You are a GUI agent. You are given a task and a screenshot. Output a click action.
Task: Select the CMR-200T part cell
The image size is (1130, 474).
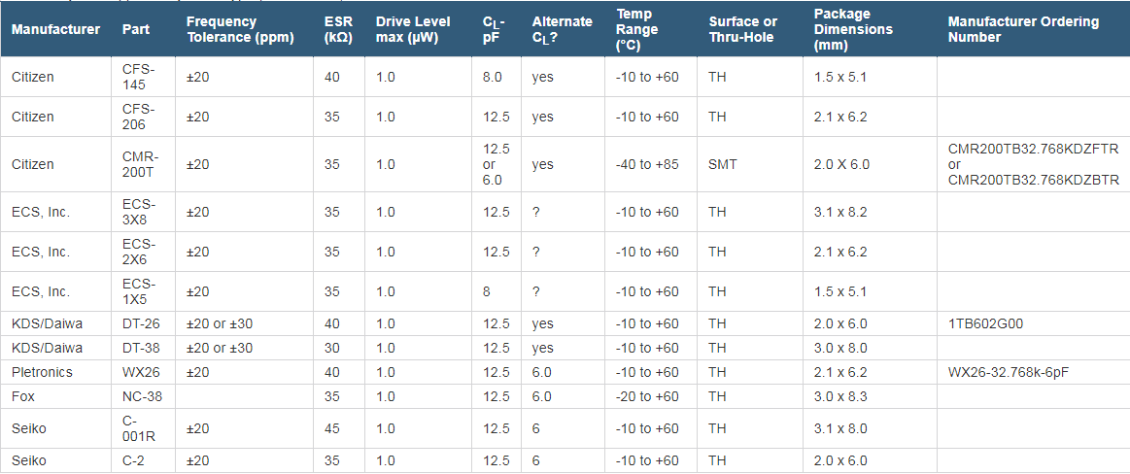[141, 164]
